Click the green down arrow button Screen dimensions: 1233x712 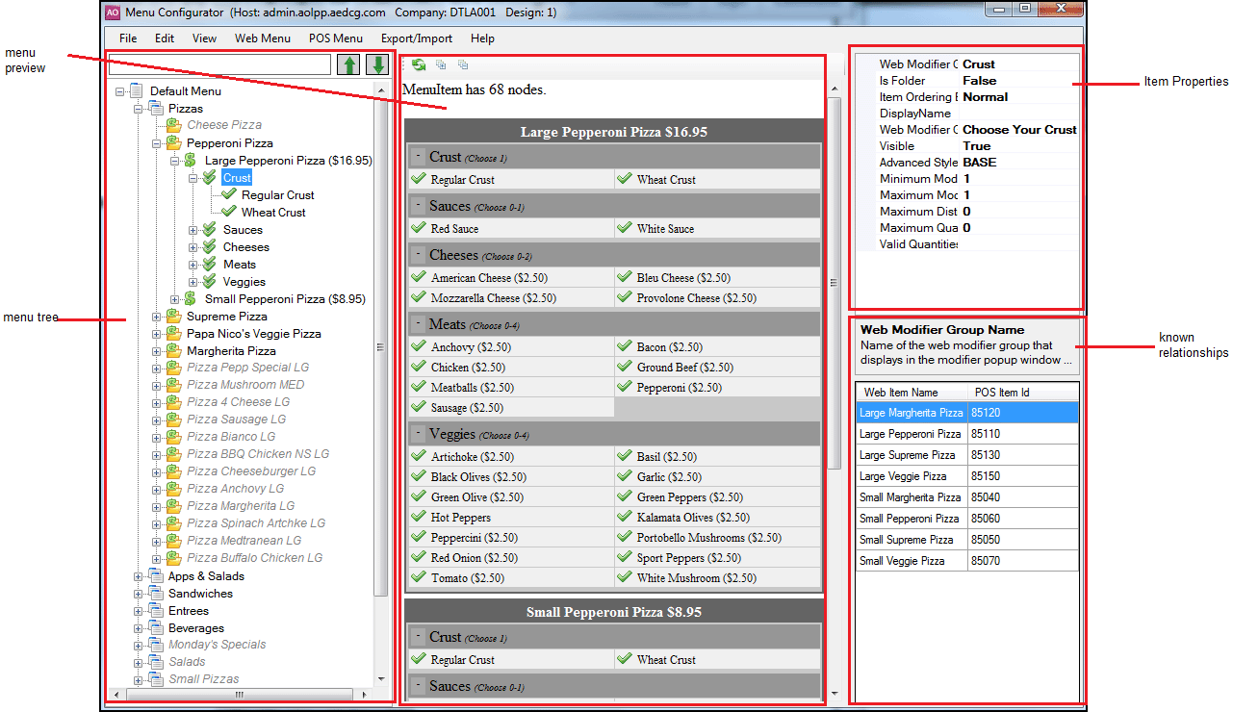tap(377, 64)
